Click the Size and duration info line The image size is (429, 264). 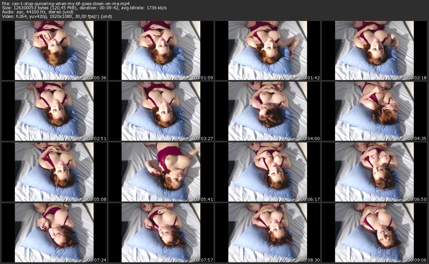(84, 8)
